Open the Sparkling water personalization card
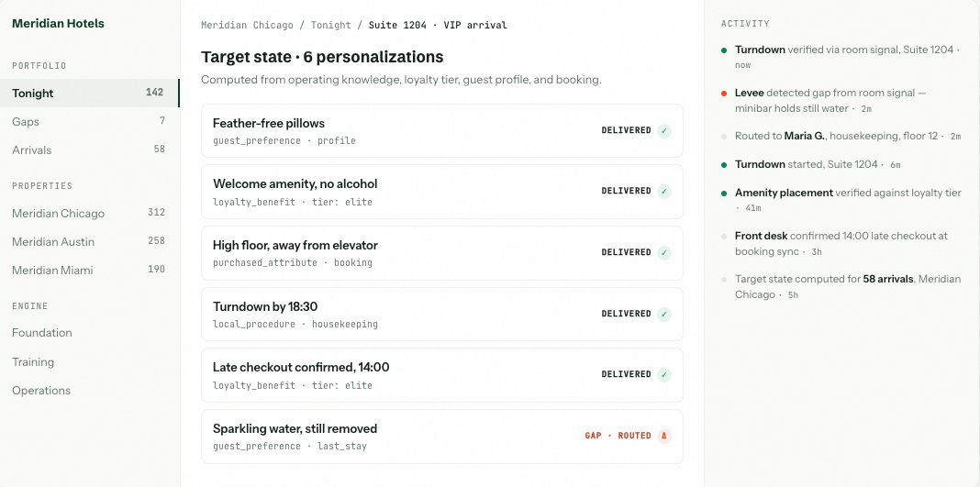This screenshot has height=487, width=980. coord(442,437)
